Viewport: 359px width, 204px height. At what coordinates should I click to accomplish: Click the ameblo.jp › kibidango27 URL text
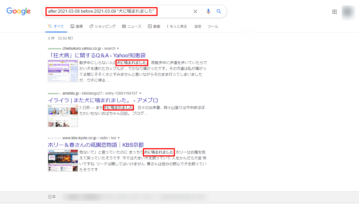tap(100, 93)
